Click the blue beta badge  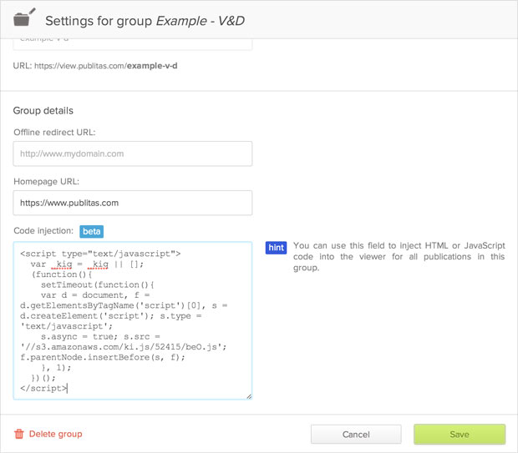point(91,231)
